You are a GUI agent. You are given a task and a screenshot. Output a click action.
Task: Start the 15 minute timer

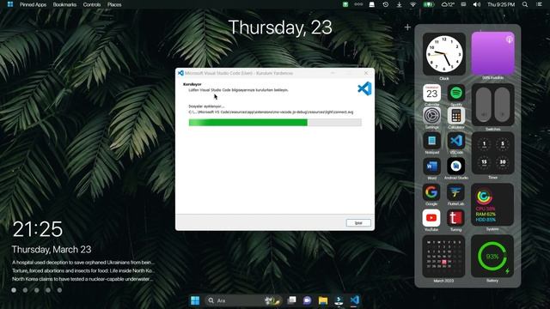(x=484, y=162)
